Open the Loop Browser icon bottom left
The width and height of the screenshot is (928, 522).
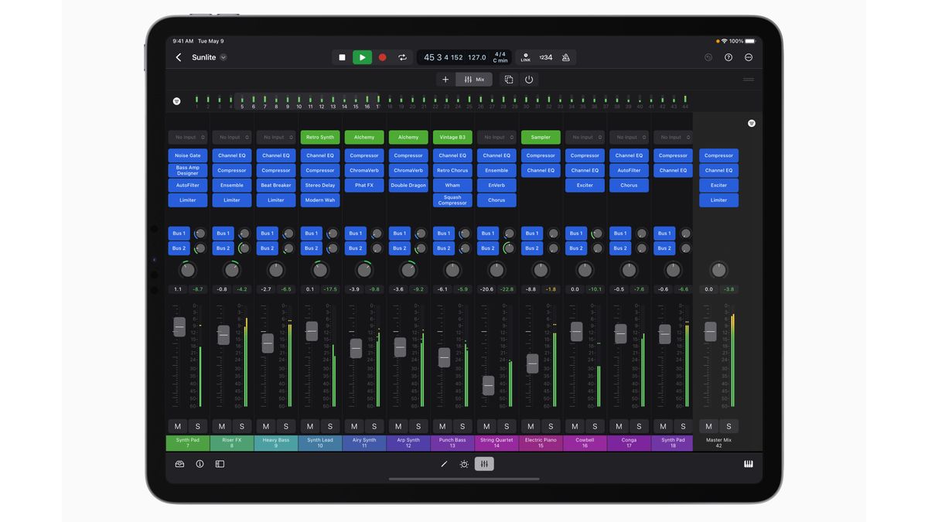coord(177,464)
